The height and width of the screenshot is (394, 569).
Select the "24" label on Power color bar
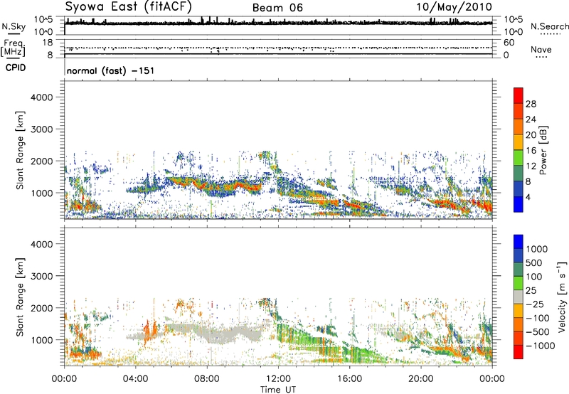[x=531, y=119]
